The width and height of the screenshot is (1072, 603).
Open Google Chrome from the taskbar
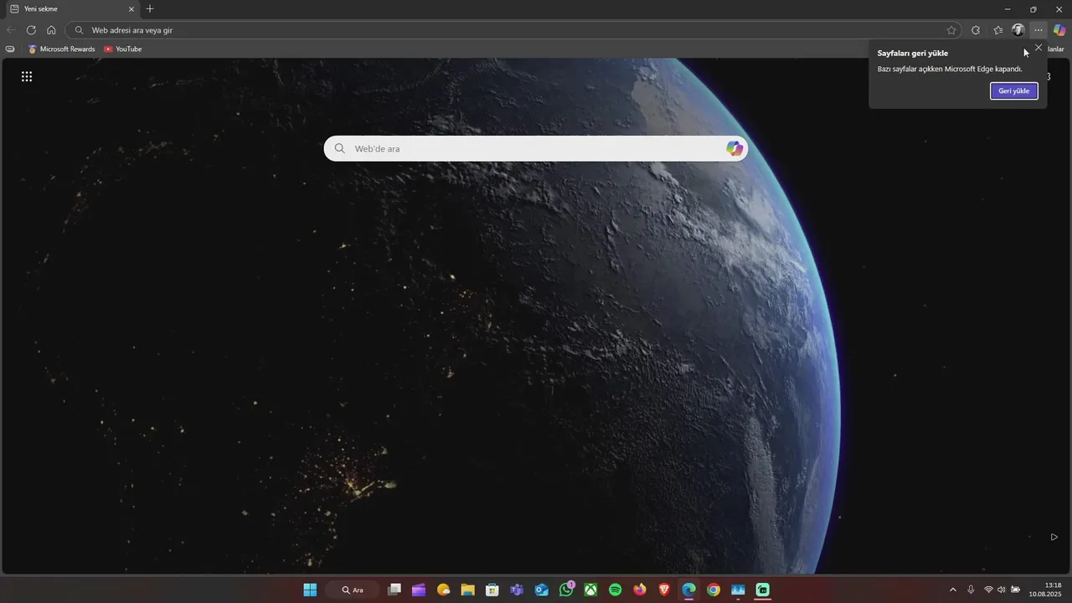[x=714, y=590]
